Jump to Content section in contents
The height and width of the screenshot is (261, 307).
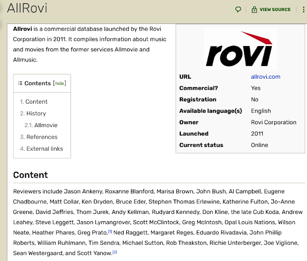tap(34, 102)
